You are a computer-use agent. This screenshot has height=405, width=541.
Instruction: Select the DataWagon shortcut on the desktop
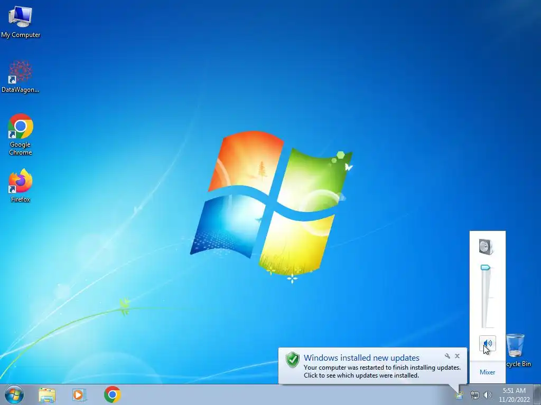click(x=21, y=76)
